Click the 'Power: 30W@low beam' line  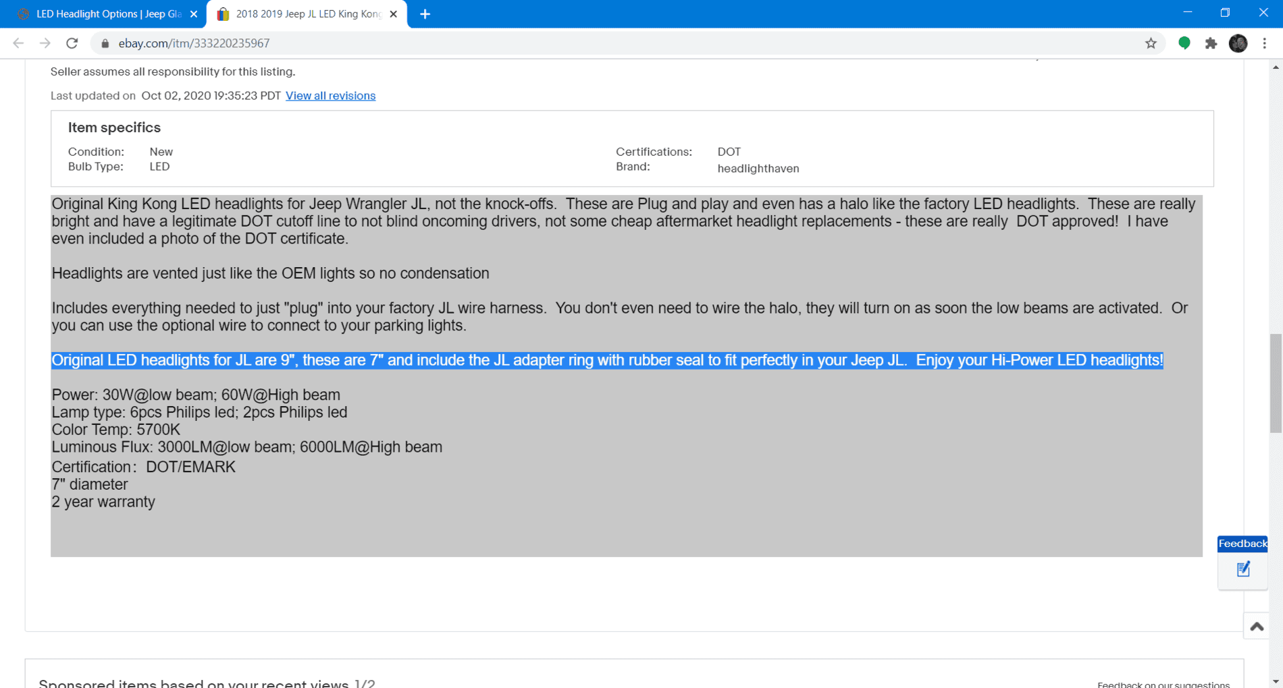point(196,395)
